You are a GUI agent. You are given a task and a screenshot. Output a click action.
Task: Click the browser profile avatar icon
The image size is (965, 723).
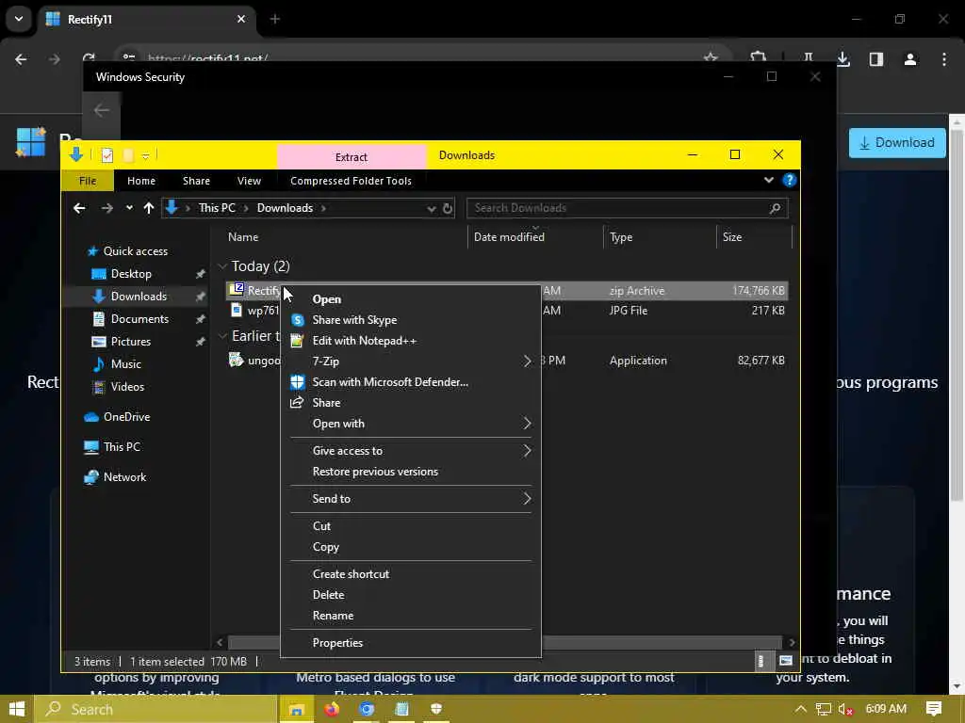pos(910,59)
